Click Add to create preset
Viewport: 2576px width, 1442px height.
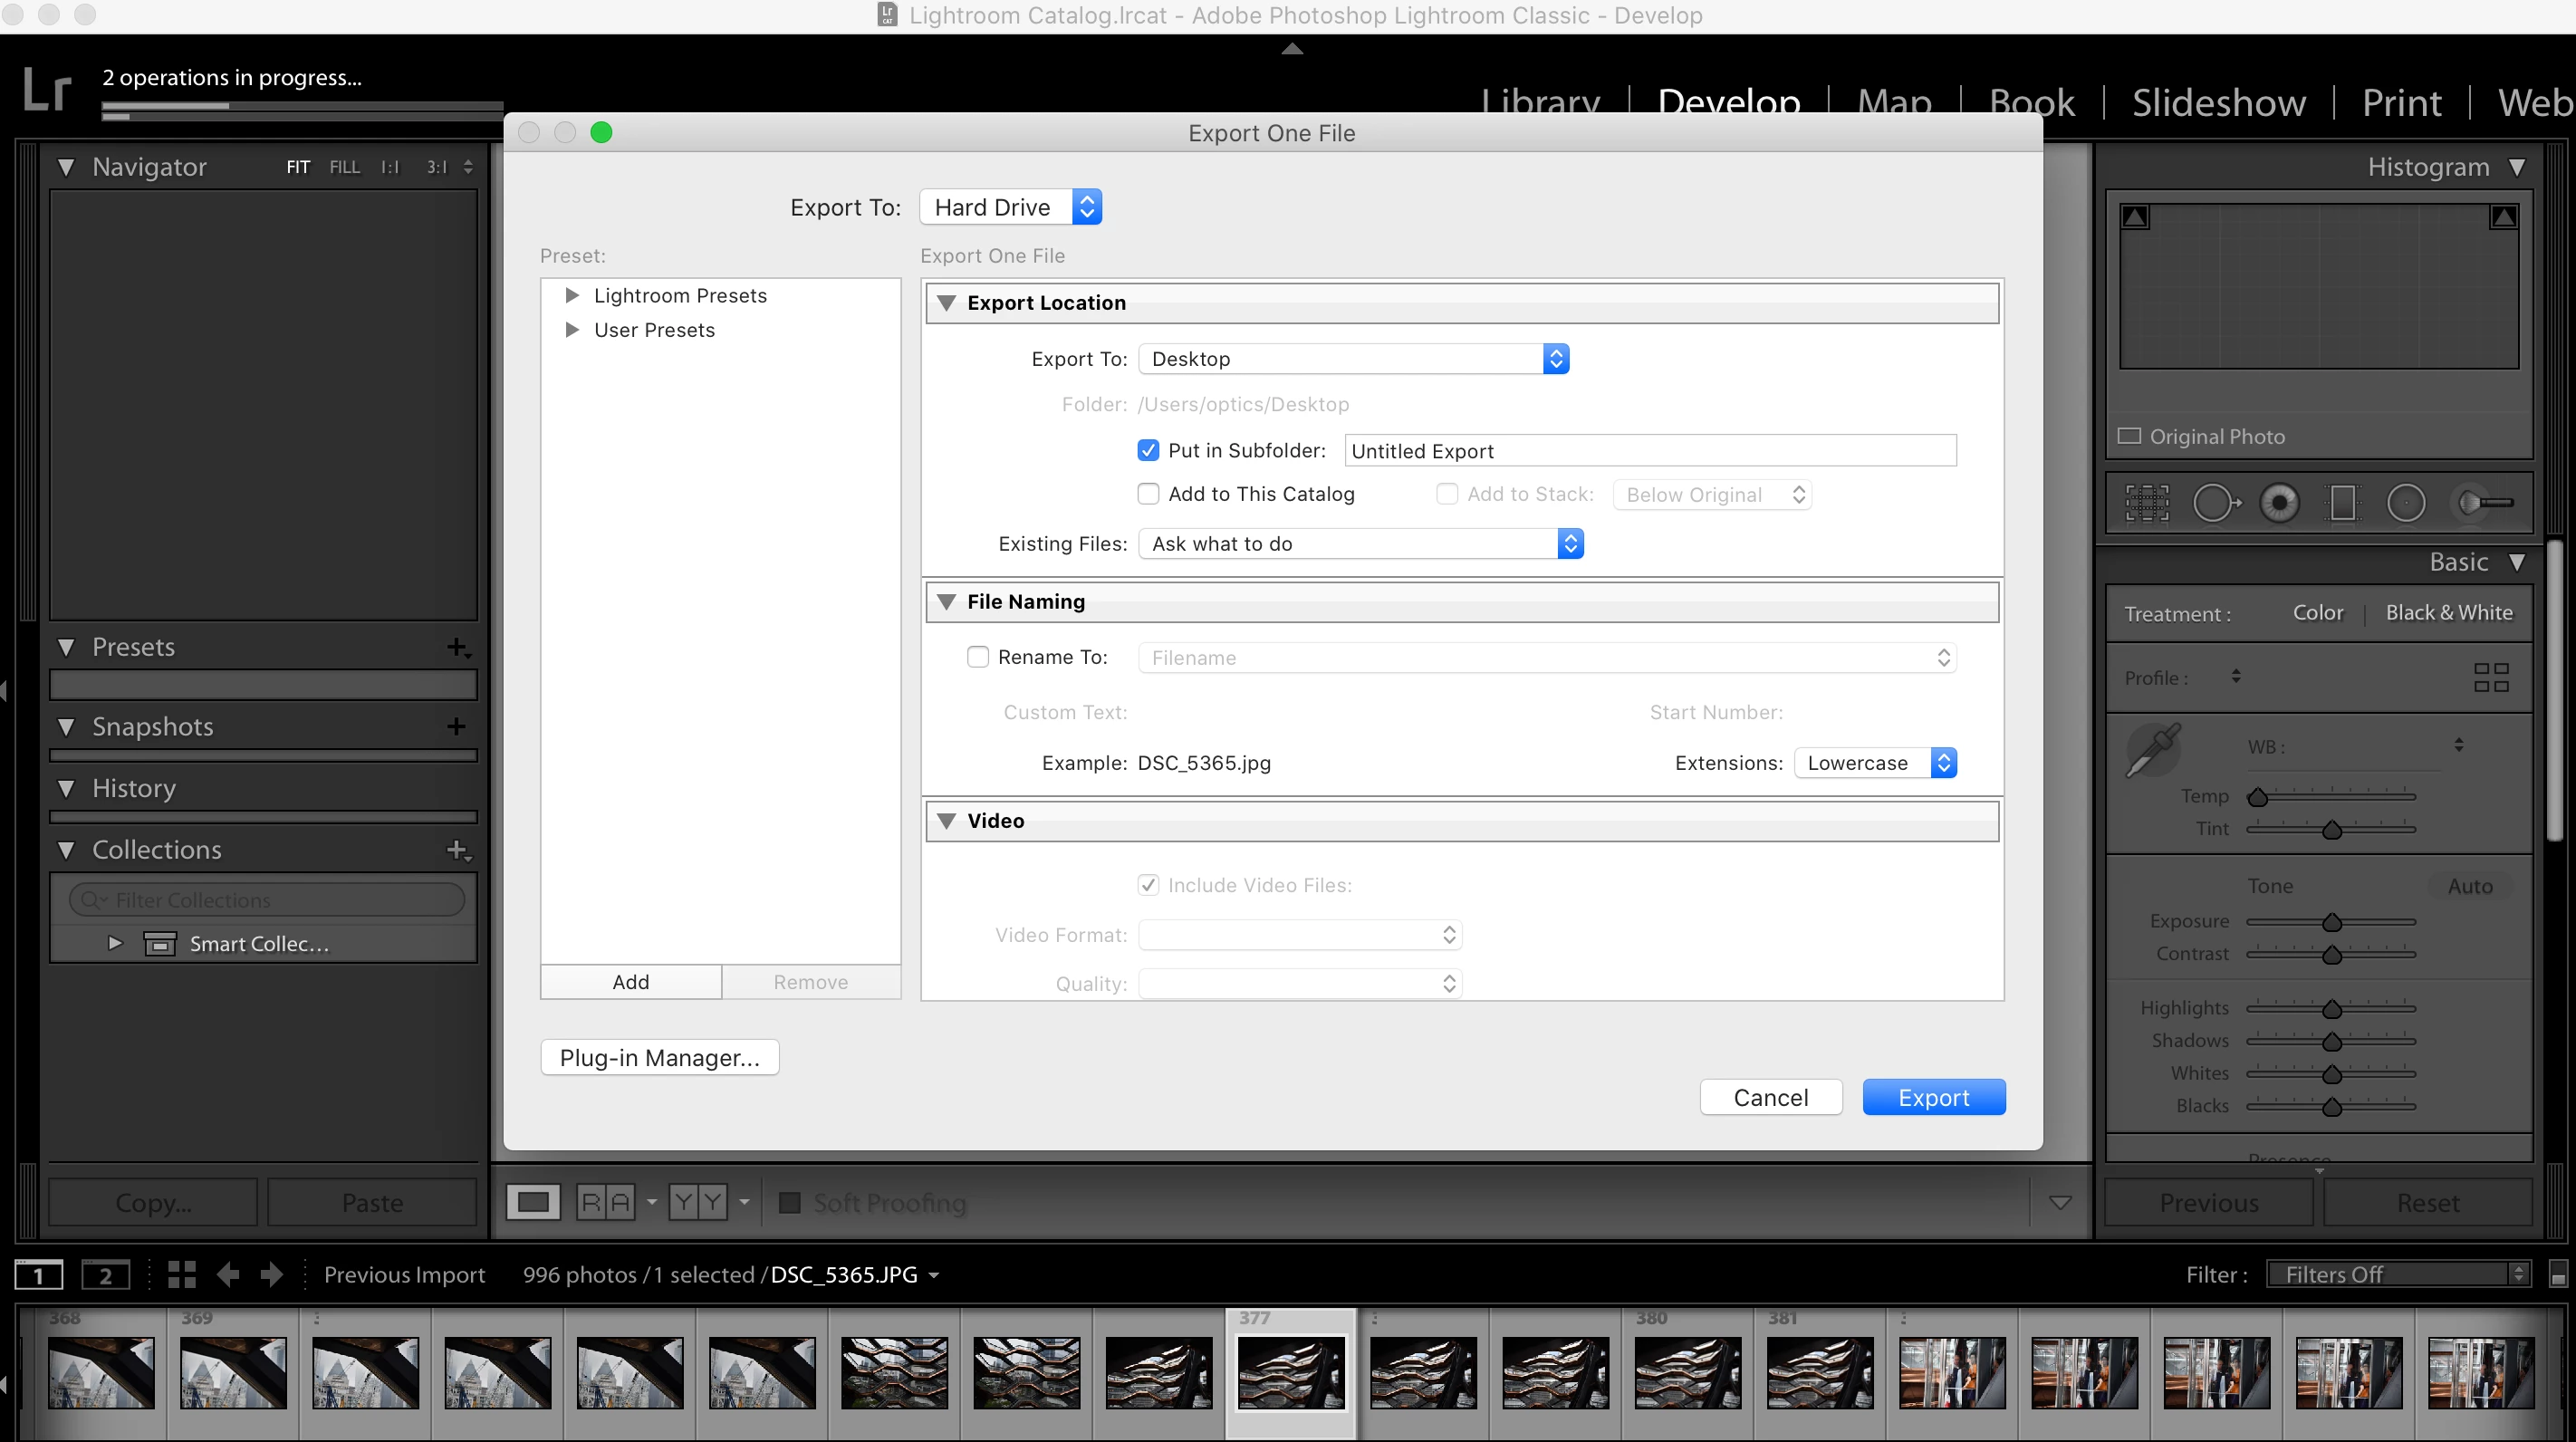point(631,982)
